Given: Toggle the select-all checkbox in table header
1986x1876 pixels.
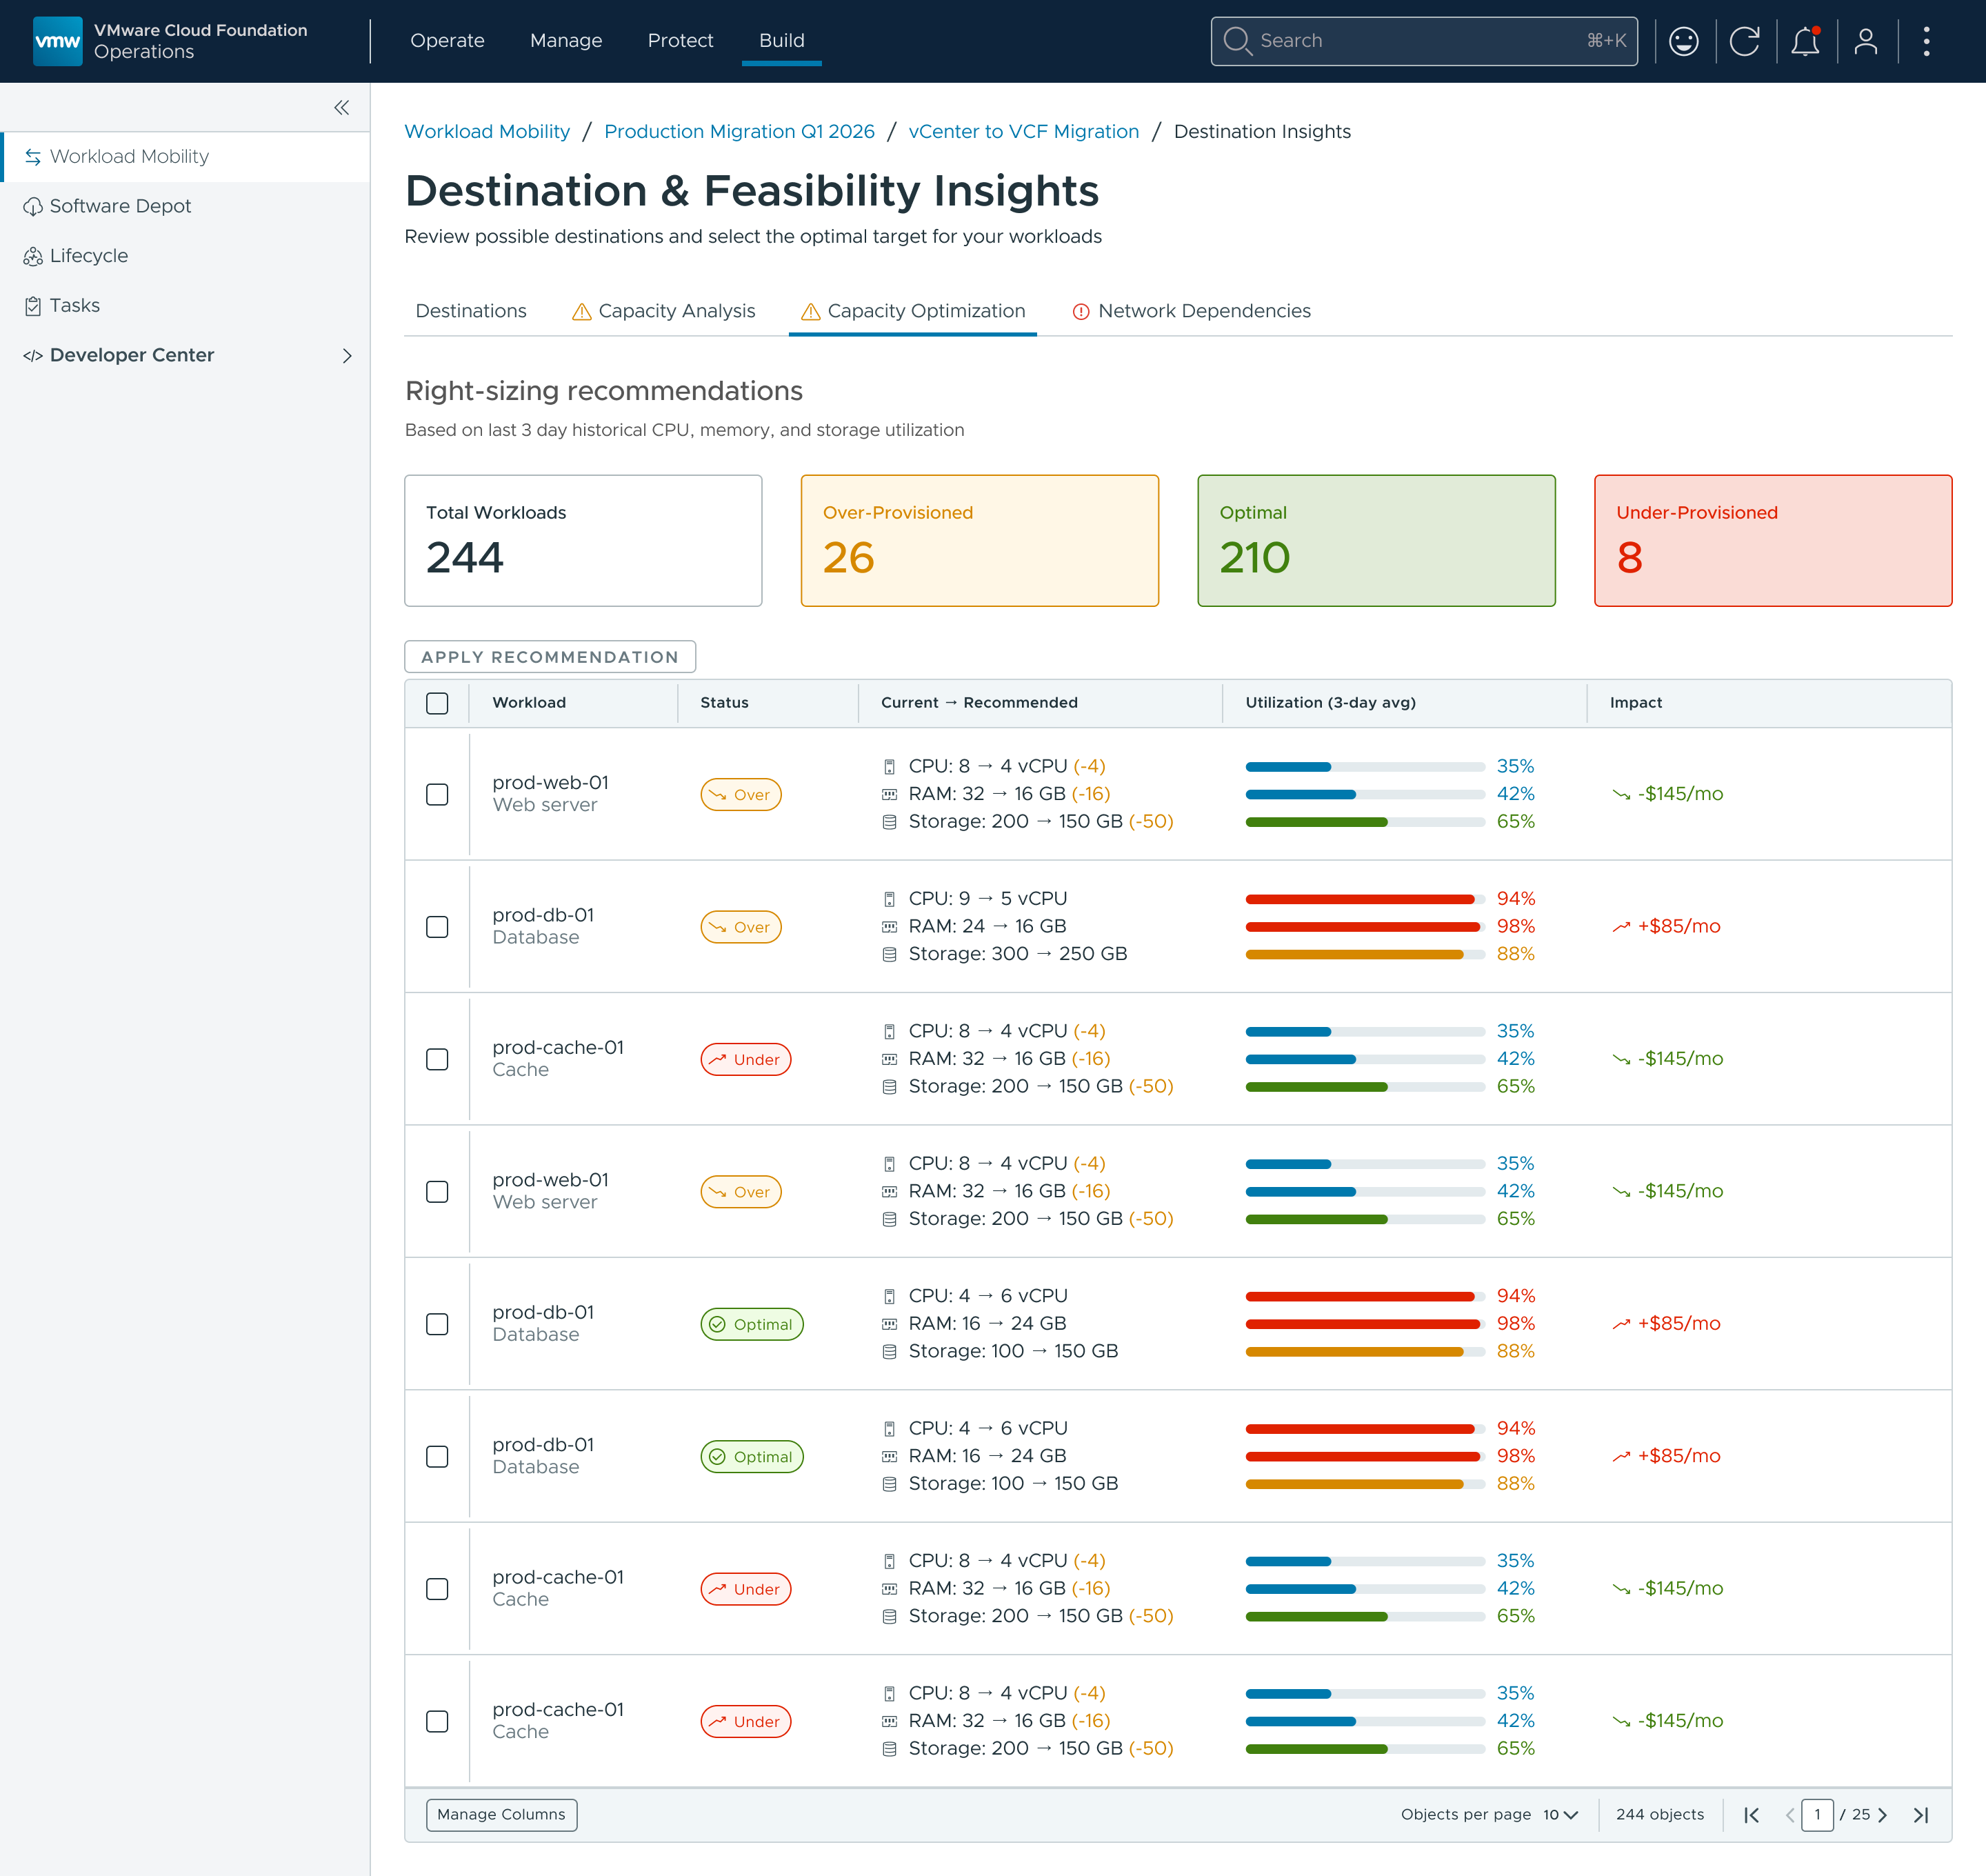Looking at the screenshot, I should (x=437, y=703).
